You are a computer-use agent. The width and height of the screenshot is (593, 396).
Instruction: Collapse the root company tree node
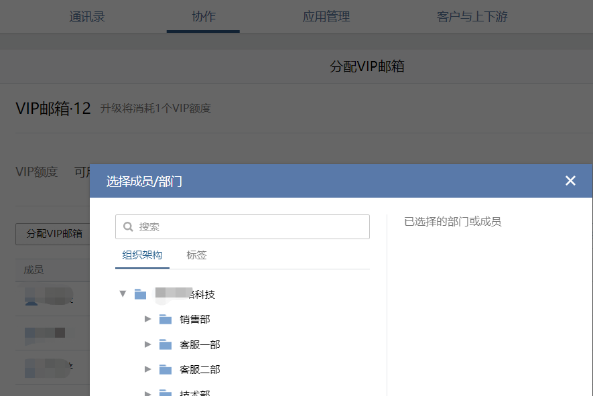coord(123,294)
